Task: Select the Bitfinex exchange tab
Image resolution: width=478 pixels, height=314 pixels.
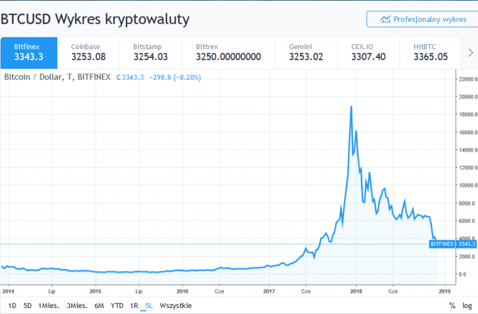Action: (29, 53)
